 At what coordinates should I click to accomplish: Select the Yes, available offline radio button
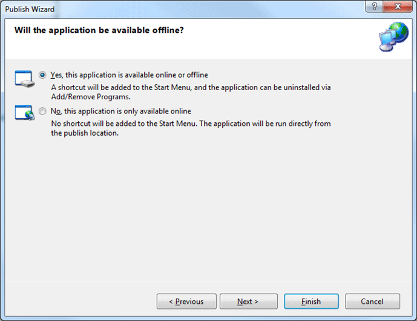pyautogui.click(x=42, y=75)
